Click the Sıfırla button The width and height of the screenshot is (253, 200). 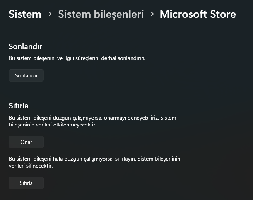click(x=26, y=183)
